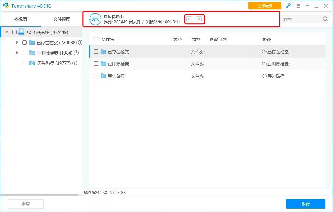The height and width of the screenshot is (212, 333).
Task: Select the 已刪除檔案 (1984) tree label
Action: click(x=55, y=53)
